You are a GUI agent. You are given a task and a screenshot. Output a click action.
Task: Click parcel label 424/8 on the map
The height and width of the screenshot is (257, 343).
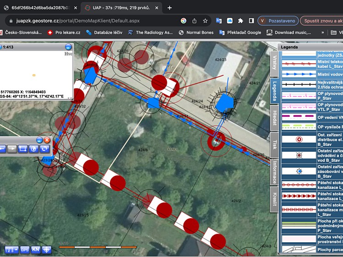(x=143, y=150)
